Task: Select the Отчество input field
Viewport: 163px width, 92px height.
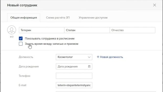Action: pyautogui.click(x=132, y=30)
